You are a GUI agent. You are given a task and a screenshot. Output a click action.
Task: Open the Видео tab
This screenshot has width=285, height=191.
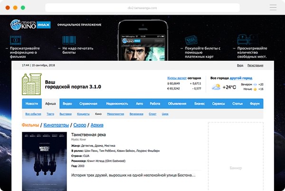67,104
